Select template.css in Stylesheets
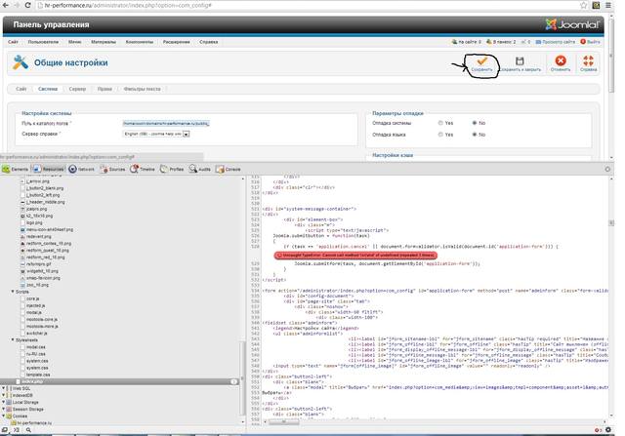 click(38, 375)
